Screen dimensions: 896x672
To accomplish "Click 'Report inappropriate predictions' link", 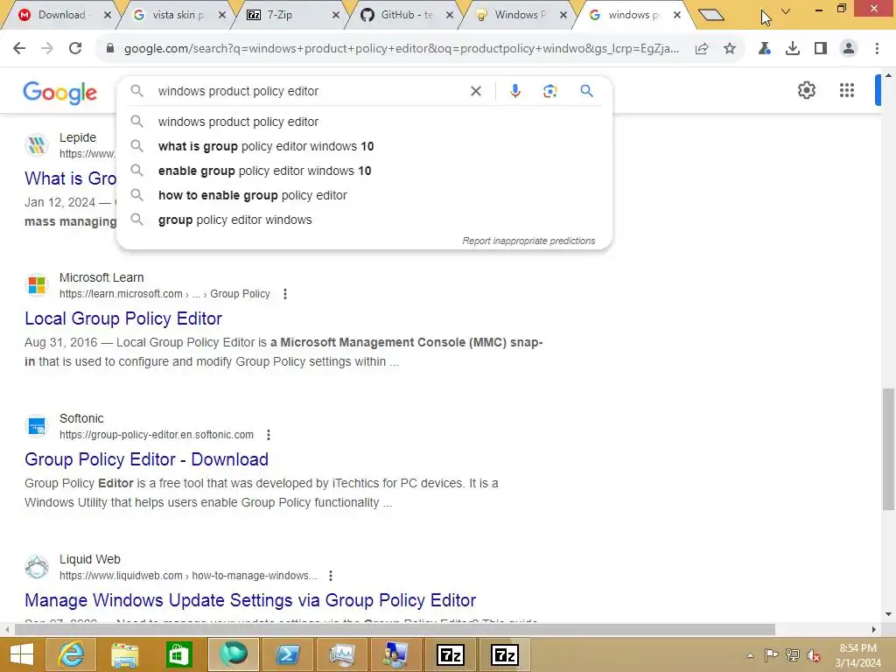I will (x=528, y=241).
